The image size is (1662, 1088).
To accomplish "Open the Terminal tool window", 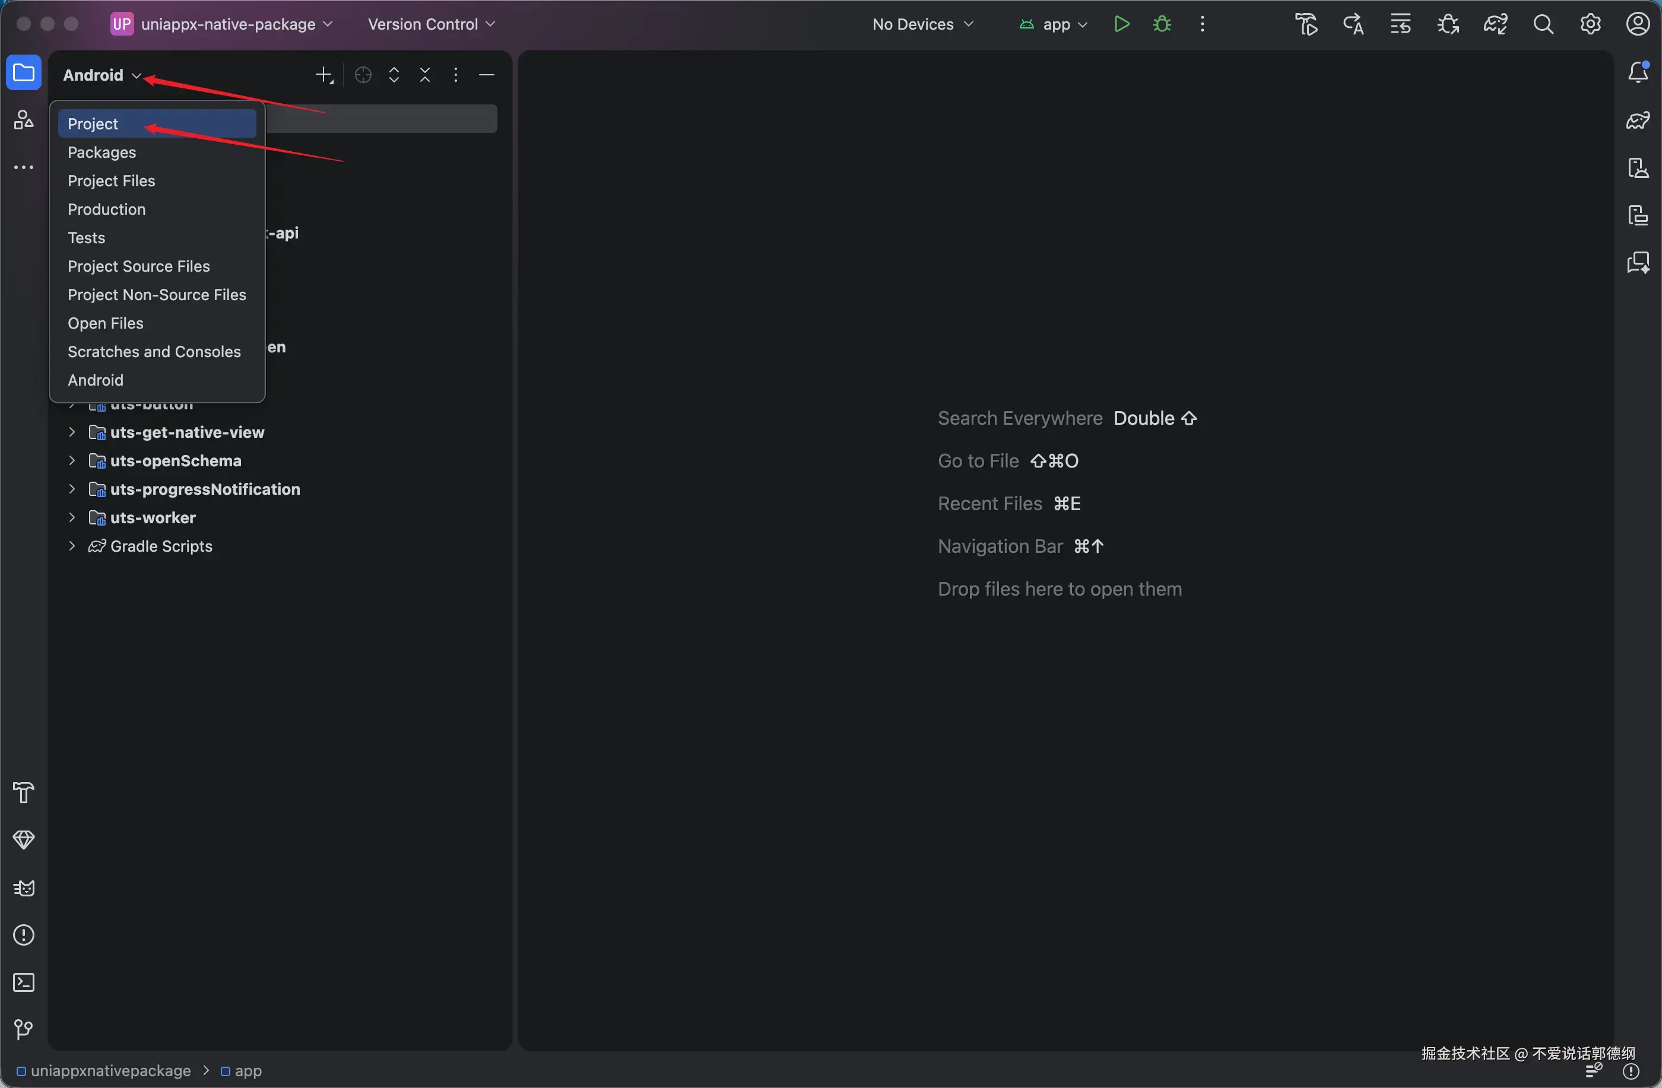I will pos(24,982).
